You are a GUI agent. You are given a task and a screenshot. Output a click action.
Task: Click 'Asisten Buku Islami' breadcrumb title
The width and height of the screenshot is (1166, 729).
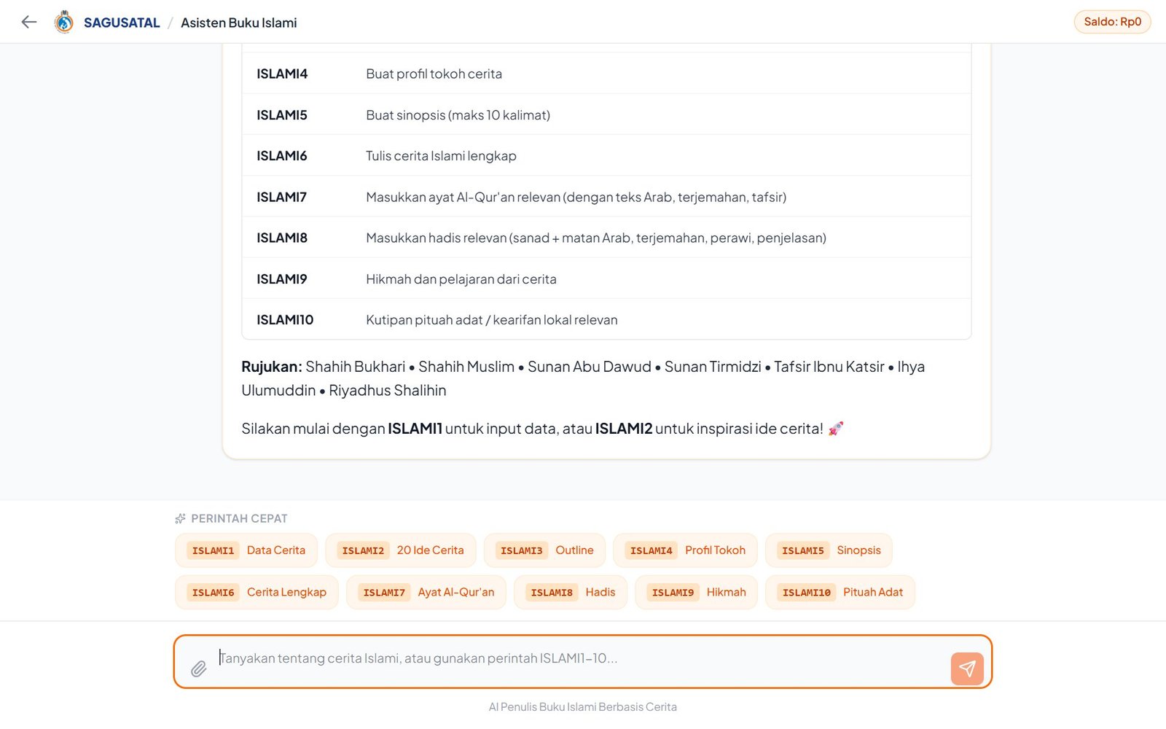tap(239, 23)
